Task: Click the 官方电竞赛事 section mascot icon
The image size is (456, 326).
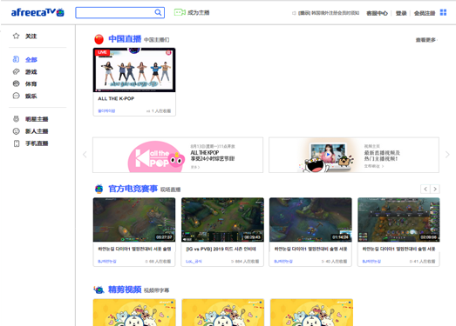Action: [x=99, y=190]
